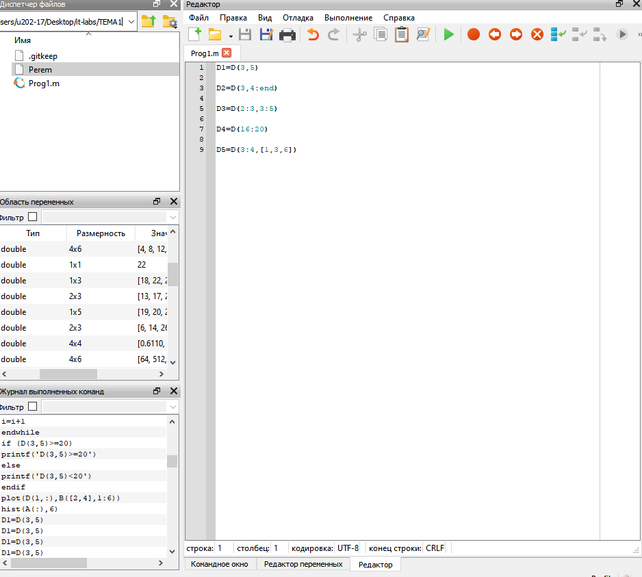
Task: Click the Paste clipboard icon
Action: point(402,34)
